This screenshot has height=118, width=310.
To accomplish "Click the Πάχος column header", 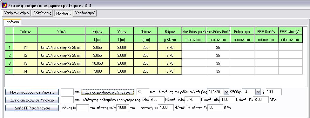I will (146, 31).
